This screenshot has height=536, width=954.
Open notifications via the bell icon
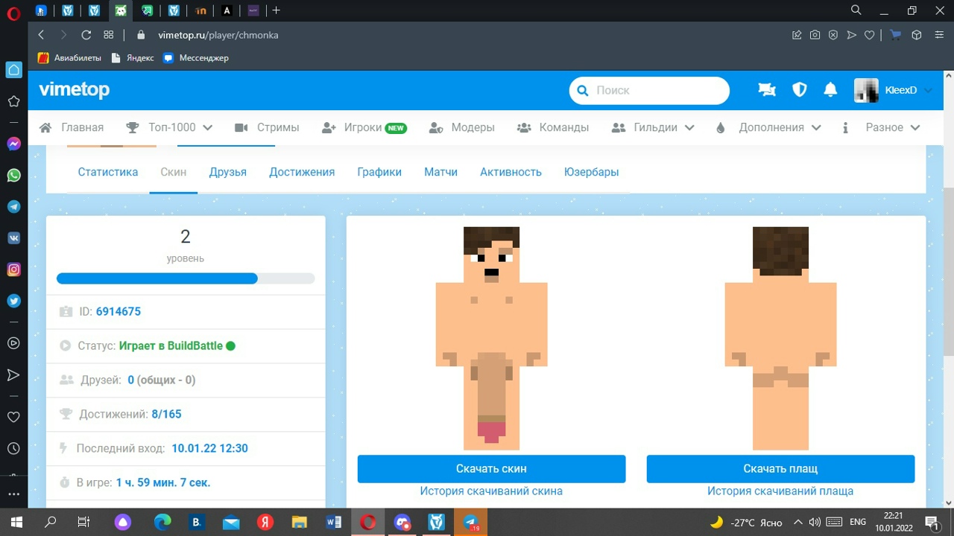coord(830,89)
